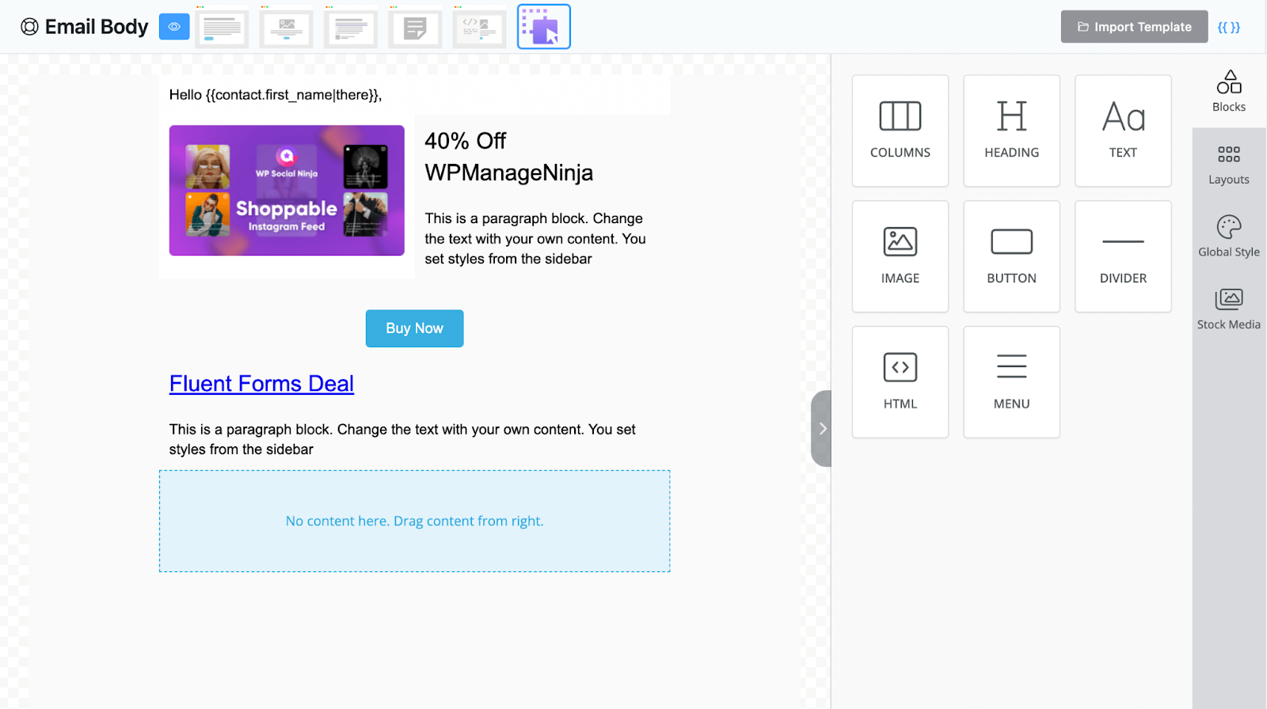Image resolution: width=1267 pixels, height=709 pixels.
Task: Add a Columns block
Action: point(900,131)
